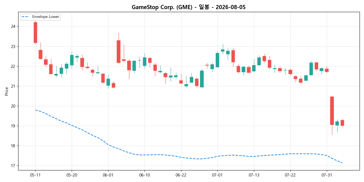364x182 pixels.
Task: Click the 07-13 date tick label
Action: (254, 175)
